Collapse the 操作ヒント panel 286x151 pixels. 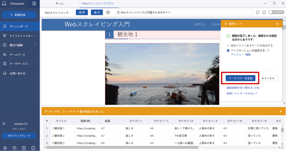[x=277, y=24]
